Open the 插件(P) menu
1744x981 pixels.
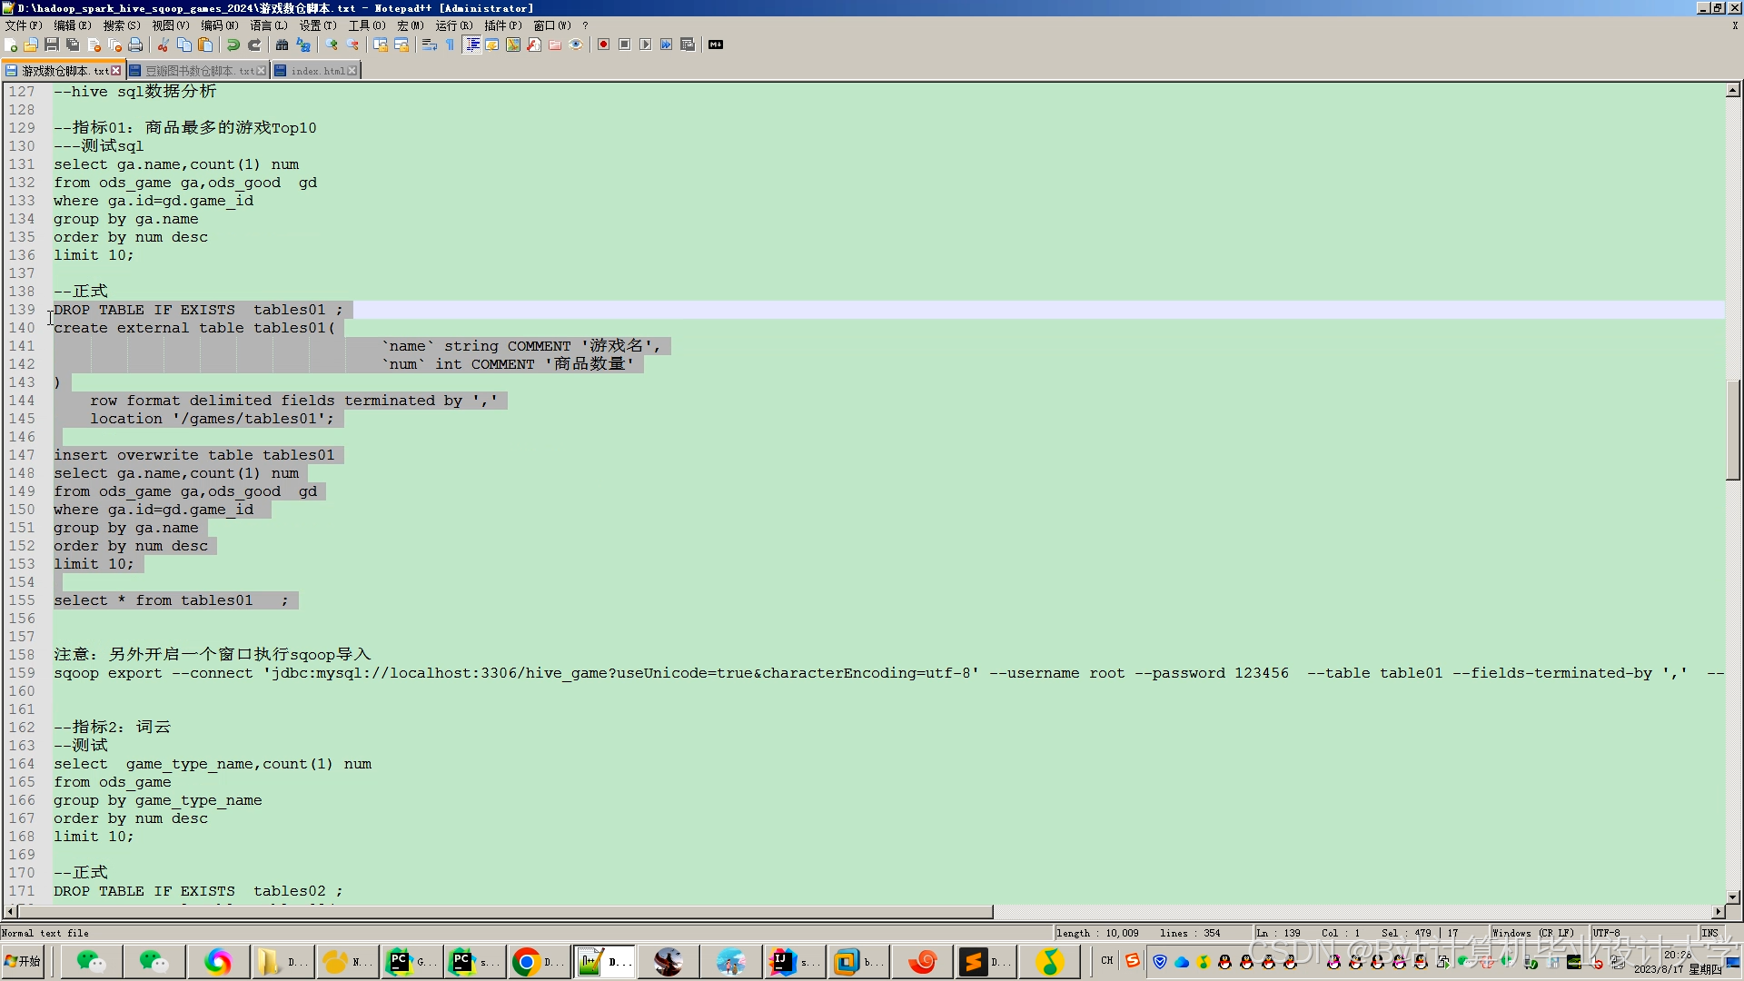click(x=502, y=25)
